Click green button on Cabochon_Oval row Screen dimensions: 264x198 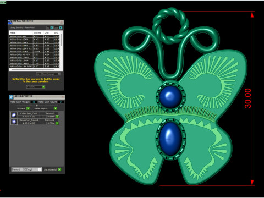tap(57, 117)
